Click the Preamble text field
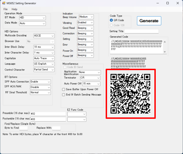 (x=48, y=113)
